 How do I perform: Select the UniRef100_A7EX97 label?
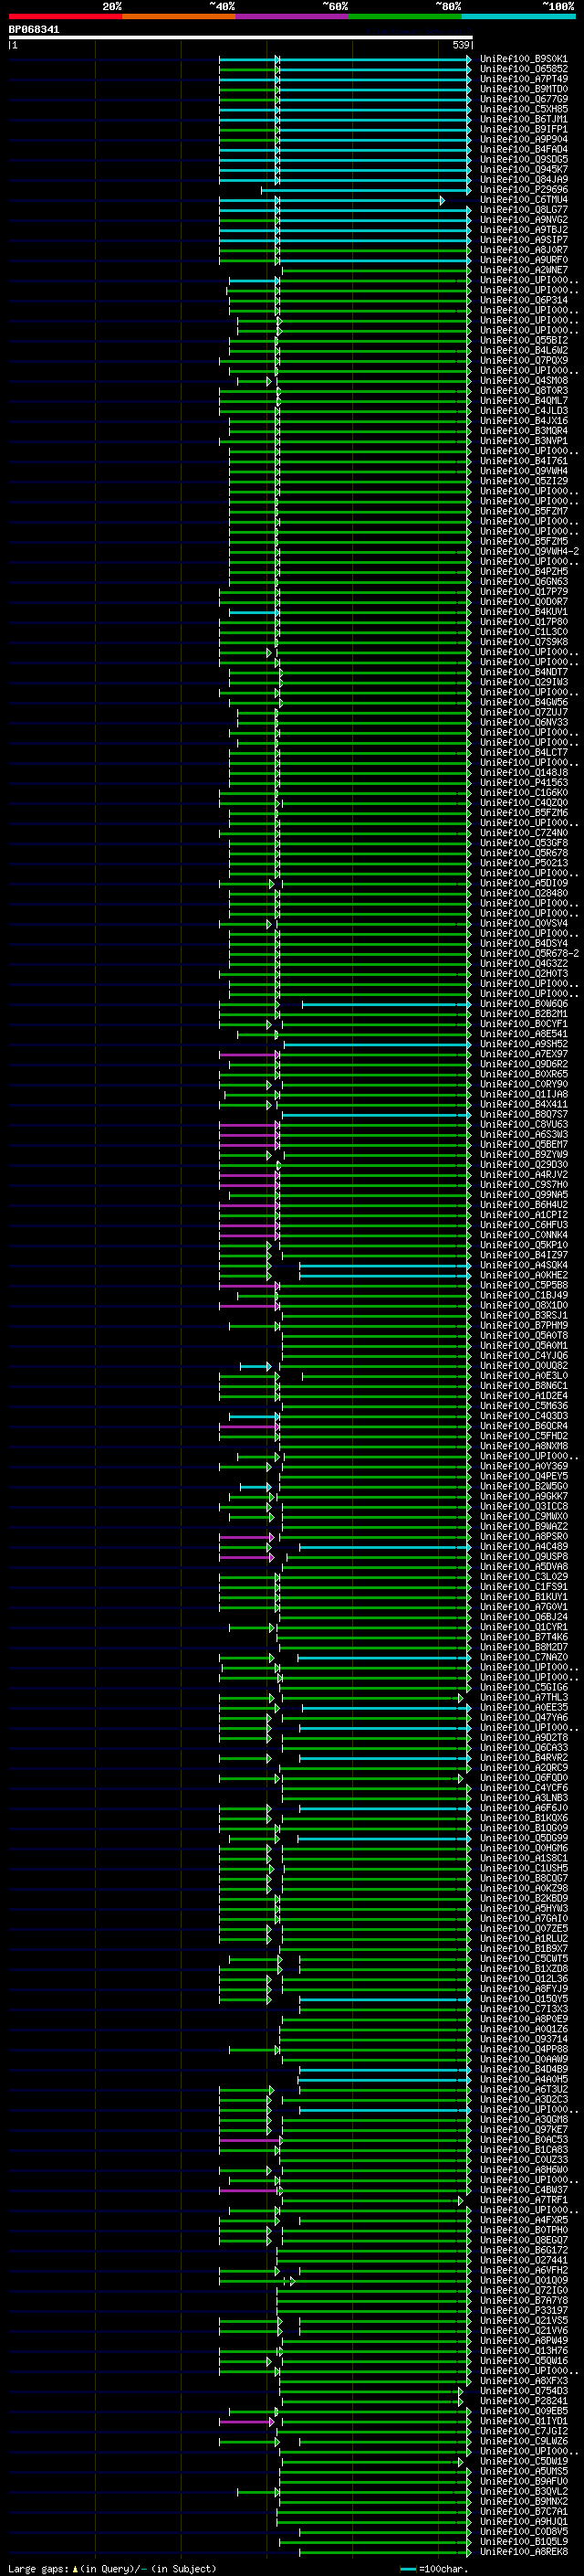[x=523, y=1054]
